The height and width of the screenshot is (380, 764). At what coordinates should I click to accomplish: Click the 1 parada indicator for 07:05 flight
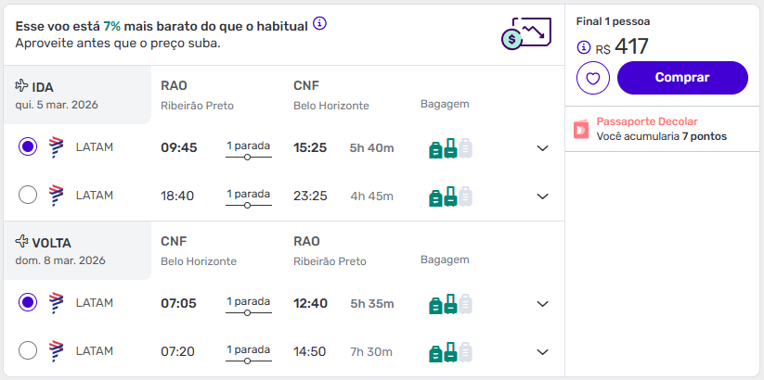point(248,305)
